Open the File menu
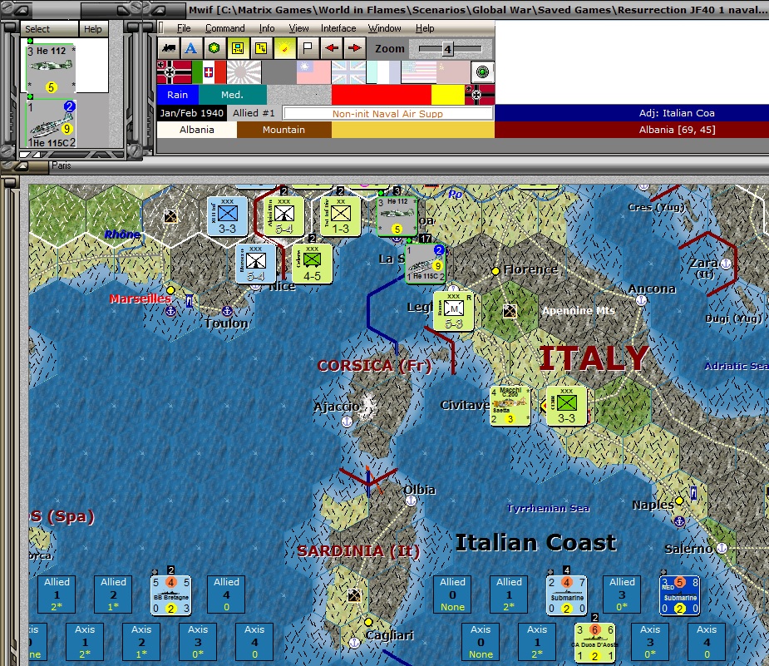 tap(184, 28)
